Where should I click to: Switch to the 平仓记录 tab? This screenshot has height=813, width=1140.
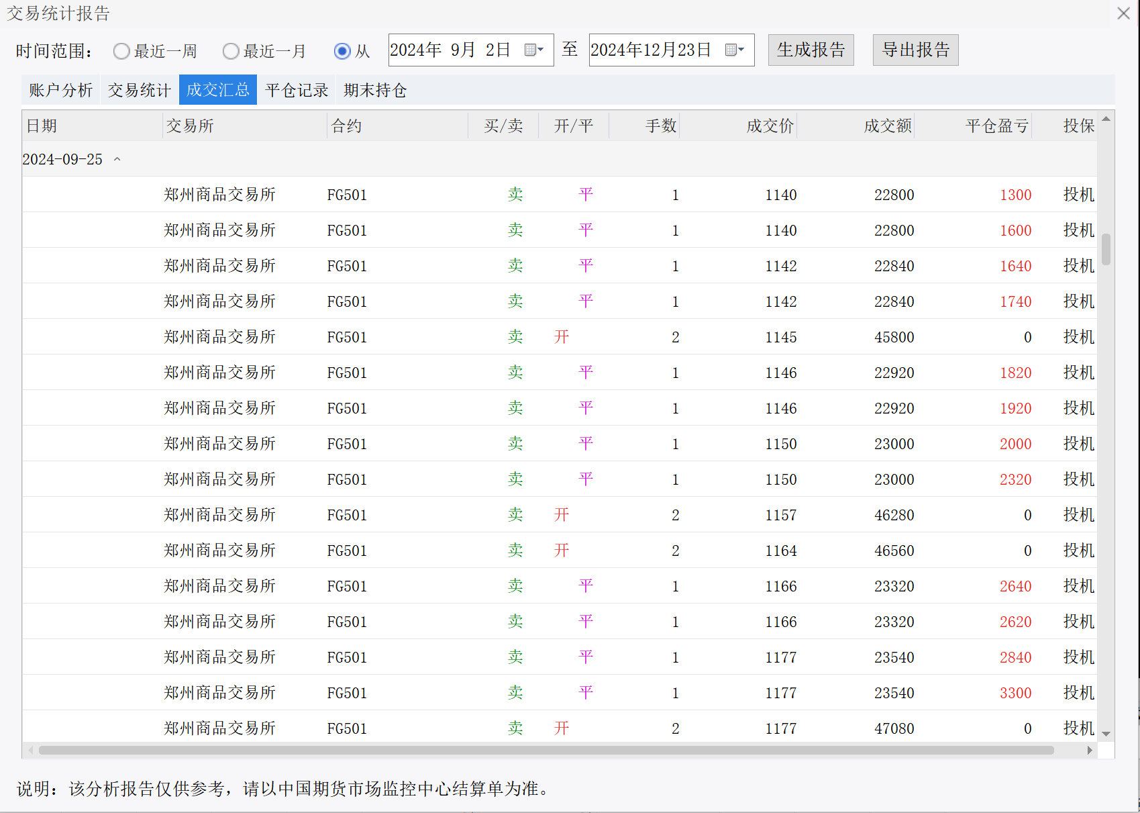297,90
